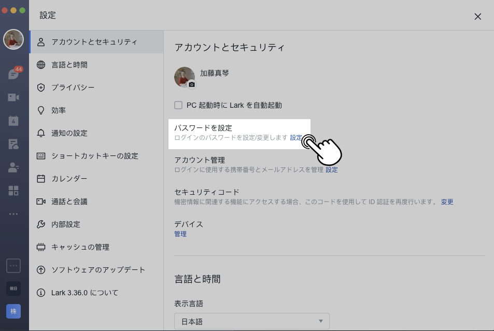
Task: Close the settings dialog with X
Action: tap(478, 16)
